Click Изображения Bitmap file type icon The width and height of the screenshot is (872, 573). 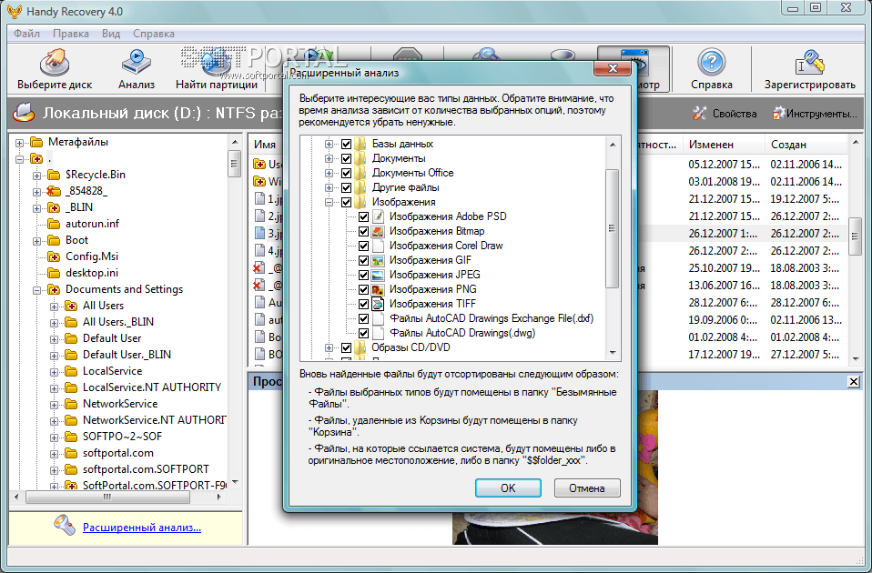tap(378, 231)
